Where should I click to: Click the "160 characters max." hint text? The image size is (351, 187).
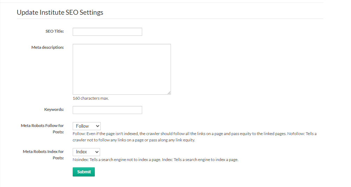91,98
